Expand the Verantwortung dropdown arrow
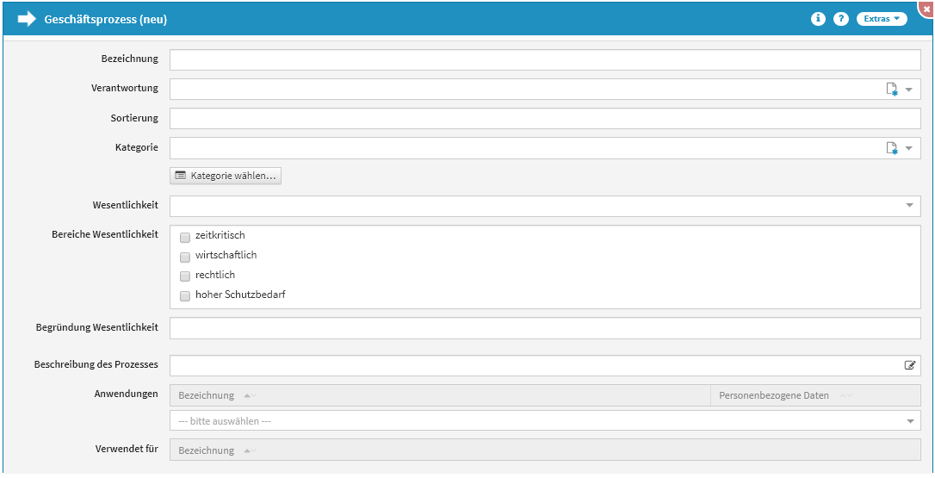935x478 pixels. click(x=909, y=90)
